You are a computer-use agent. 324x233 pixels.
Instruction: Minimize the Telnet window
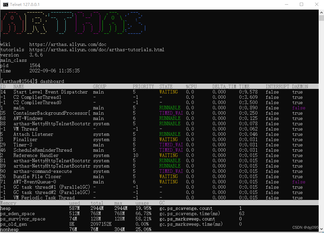click(287, 4)
